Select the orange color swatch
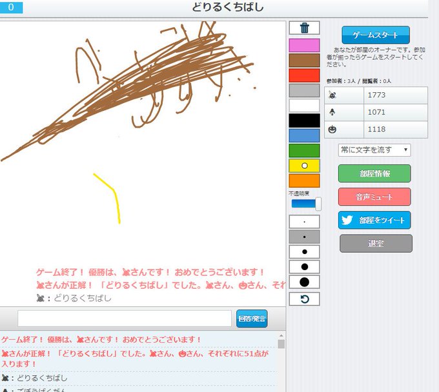 [304, 181]
